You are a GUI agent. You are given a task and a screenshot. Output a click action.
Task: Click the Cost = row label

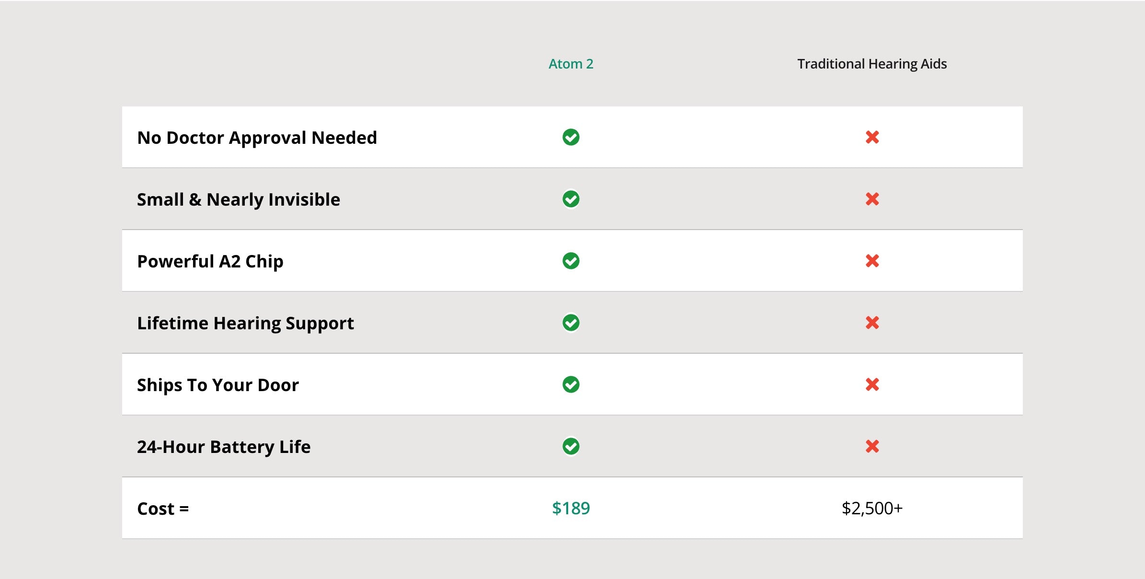pos(163,509)
